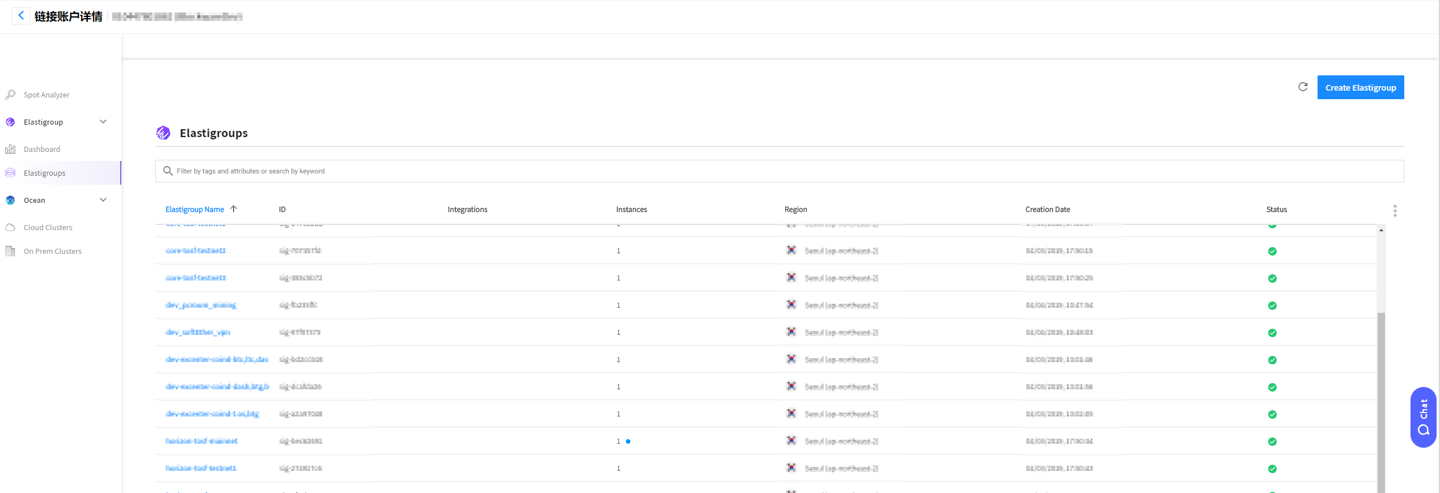This screenshot has width=1440, height=493.
Task: Open the first dev- elastigroup link
Action: [201, 305]
